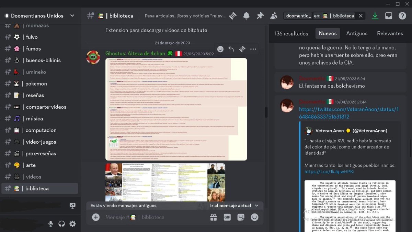
Task: Open user settings gear
Action: click(72, 224)
